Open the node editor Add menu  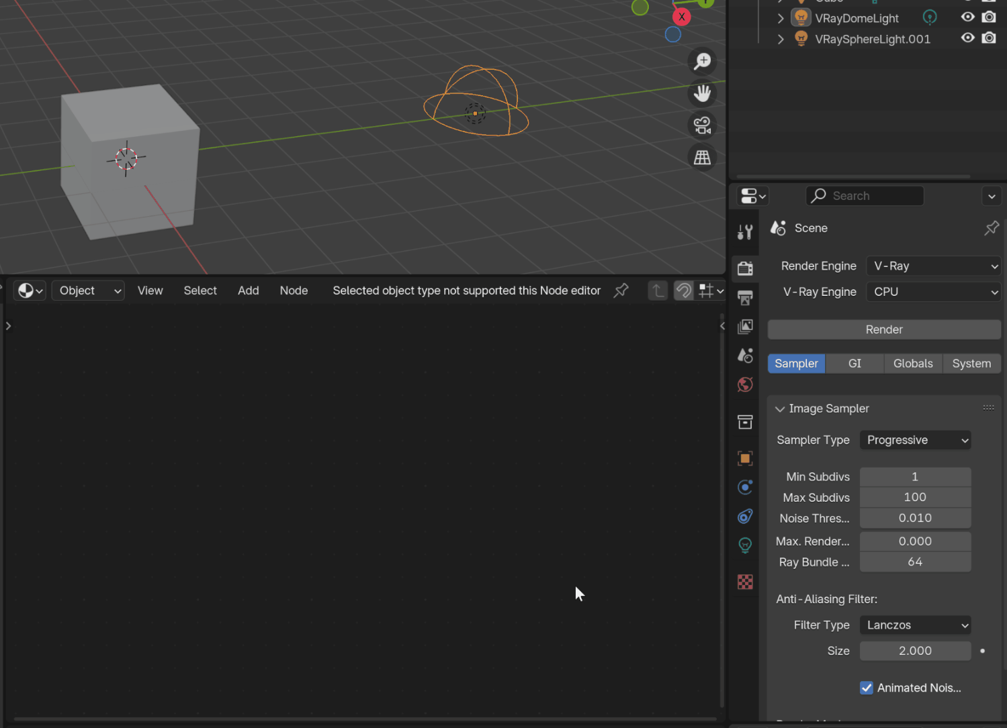249,291
